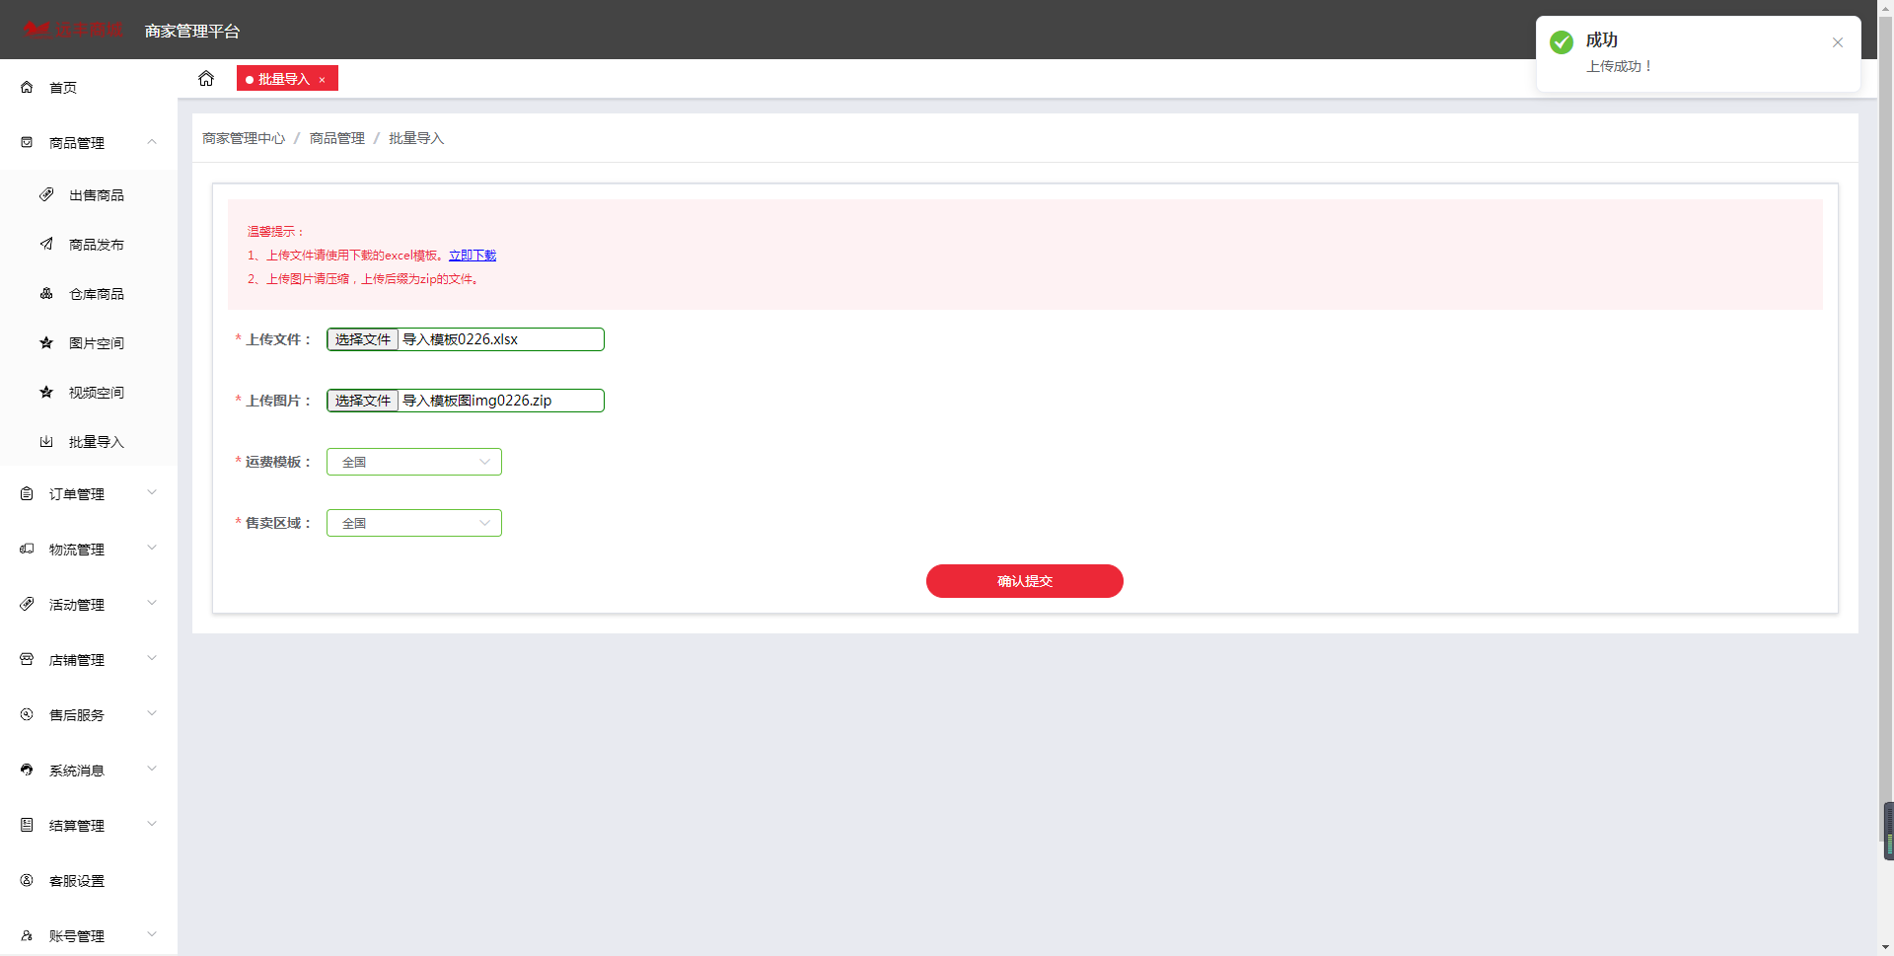Click the boxes icon beside 仓库商品
This screenshot has height=956, width=1894.
46,293
